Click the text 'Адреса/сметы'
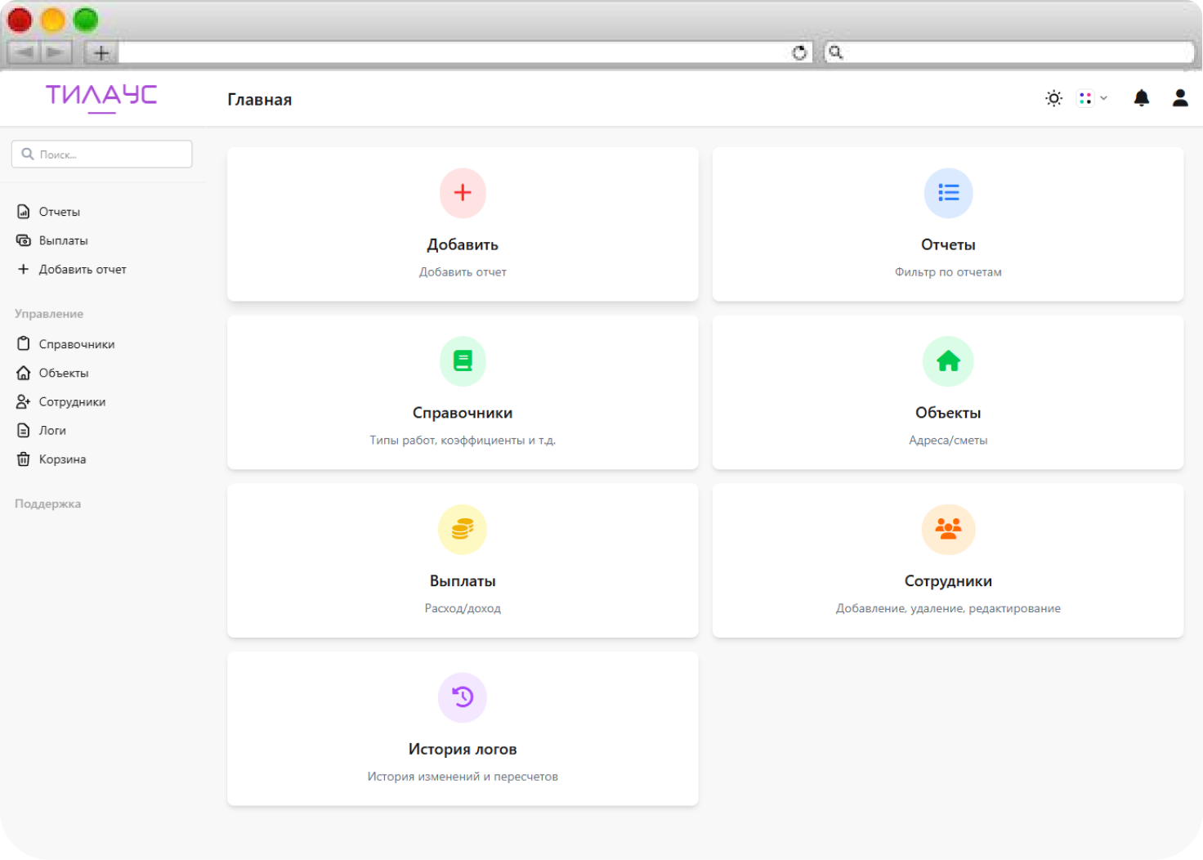 (948, 440)
